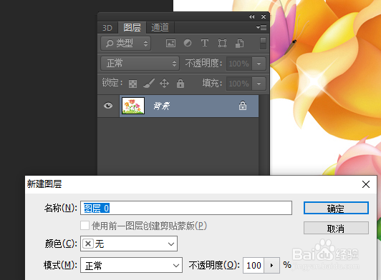This screenshot has width=381, height=280.
Task: Lock transparent pixels icon
Action: pos(132,84)
